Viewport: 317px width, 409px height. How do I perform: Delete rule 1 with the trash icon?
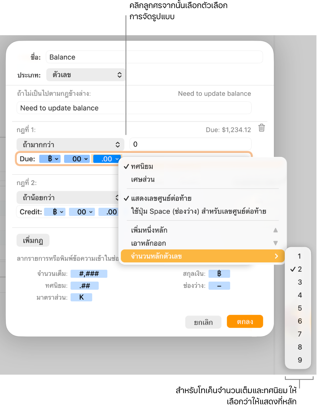261,128
